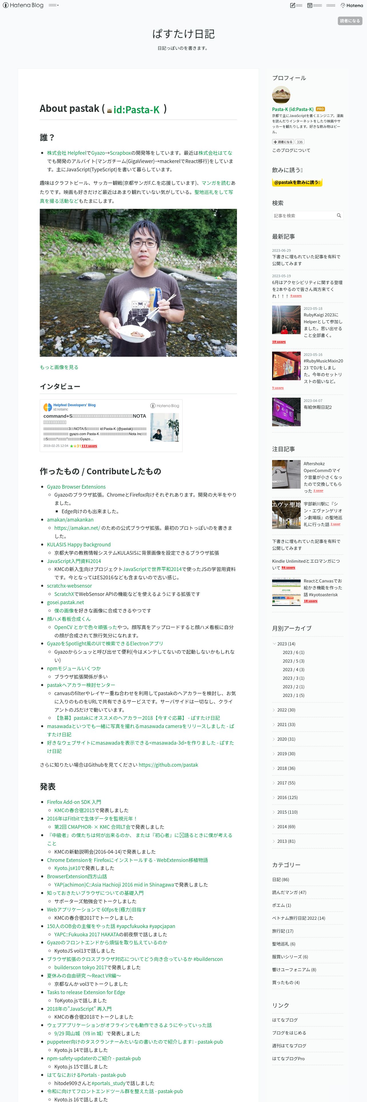Click the large portrait photo by the river
Screen dimensions: 367x1102
138,282
